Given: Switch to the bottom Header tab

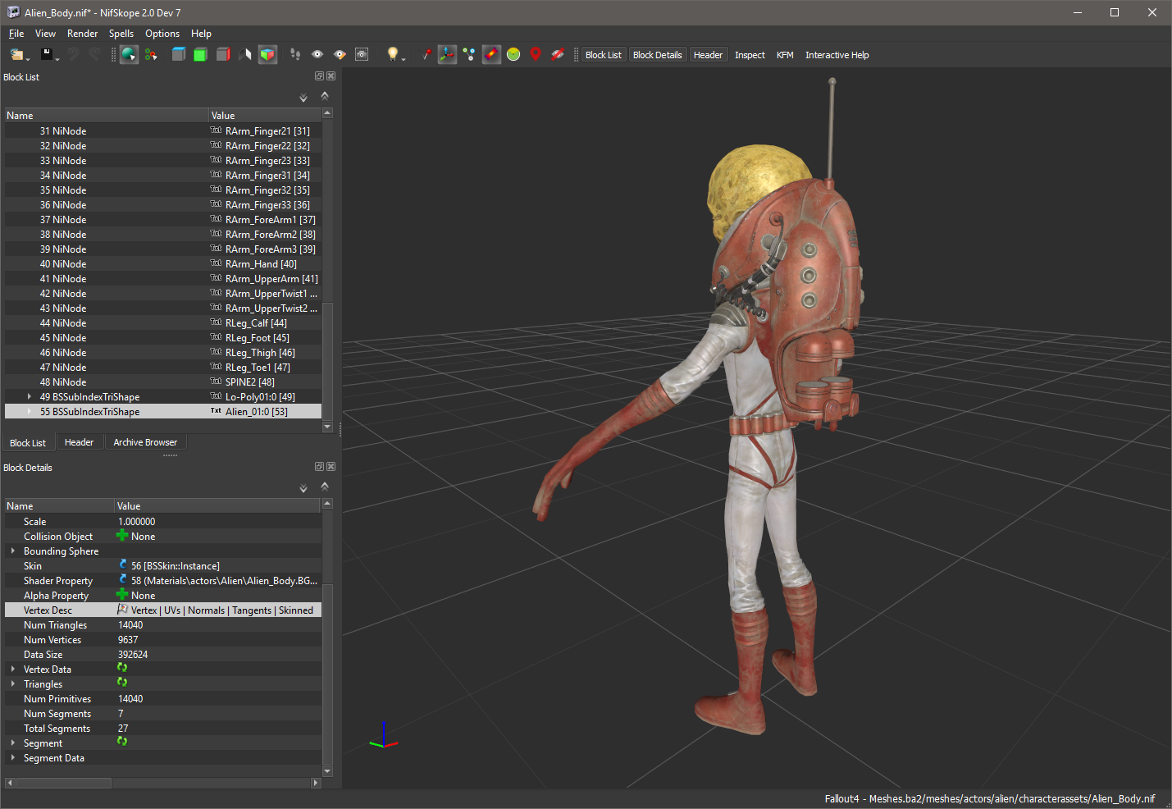Looking at the screenshot, I should (x=79, y=442).
